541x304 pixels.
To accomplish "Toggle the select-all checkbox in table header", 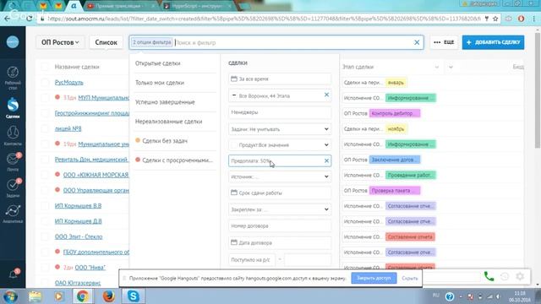I will [45, 67].
